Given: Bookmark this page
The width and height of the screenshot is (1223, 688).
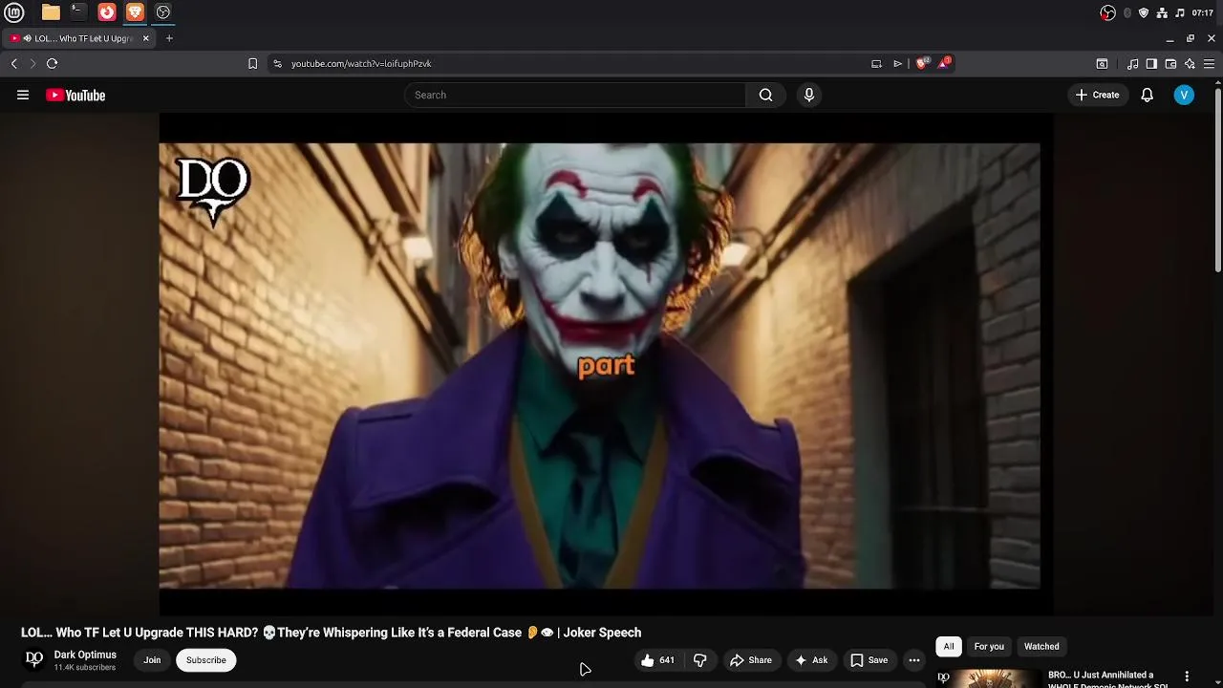Looking at the screenshot, I should pos(252,63).
